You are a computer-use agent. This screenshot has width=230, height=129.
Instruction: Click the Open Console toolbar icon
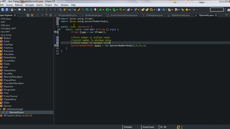point(19,10)
